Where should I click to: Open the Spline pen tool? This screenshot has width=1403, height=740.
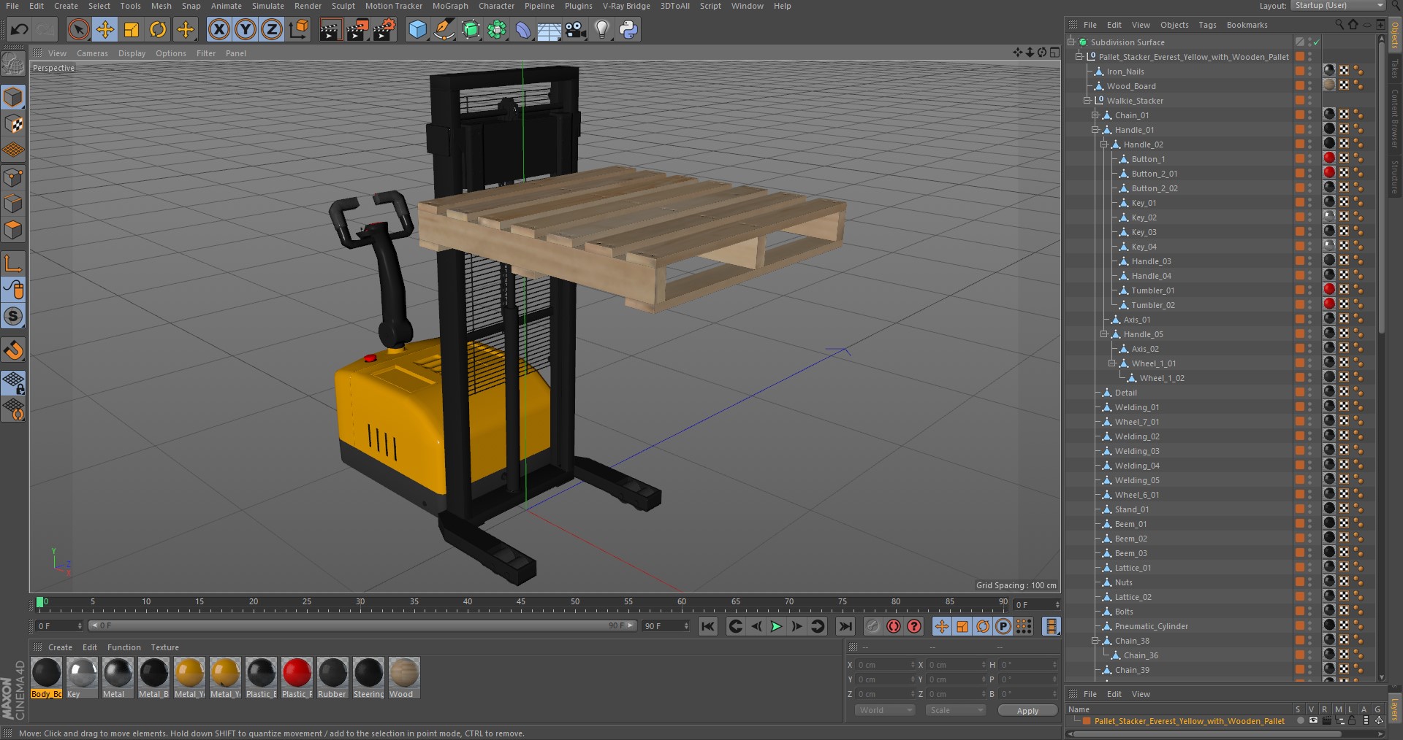444,29
